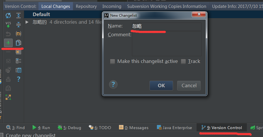Click inside the Comment text area
263x137 pixels.
pyautogui.click(x=167, y=44)
